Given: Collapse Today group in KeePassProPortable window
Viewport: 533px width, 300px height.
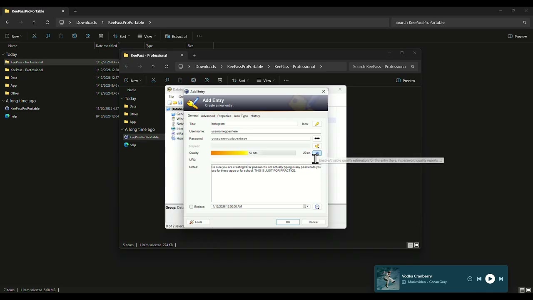Looking at the screenshot, I should pos(3,55).
